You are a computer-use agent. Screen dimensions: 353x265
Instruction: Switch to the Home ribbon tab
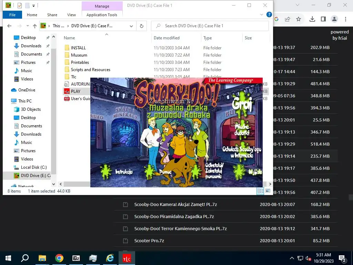click(32, 15)
